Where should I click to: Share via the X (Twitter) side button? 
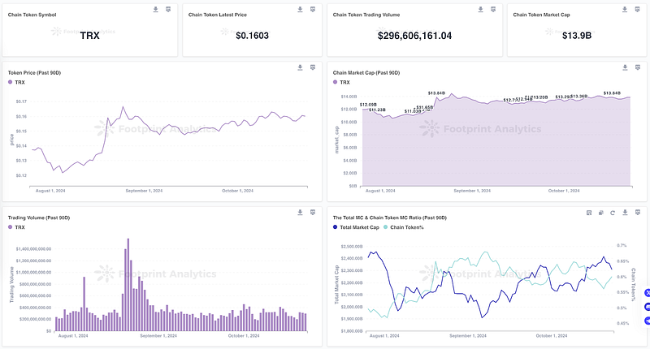click(648, 293)
